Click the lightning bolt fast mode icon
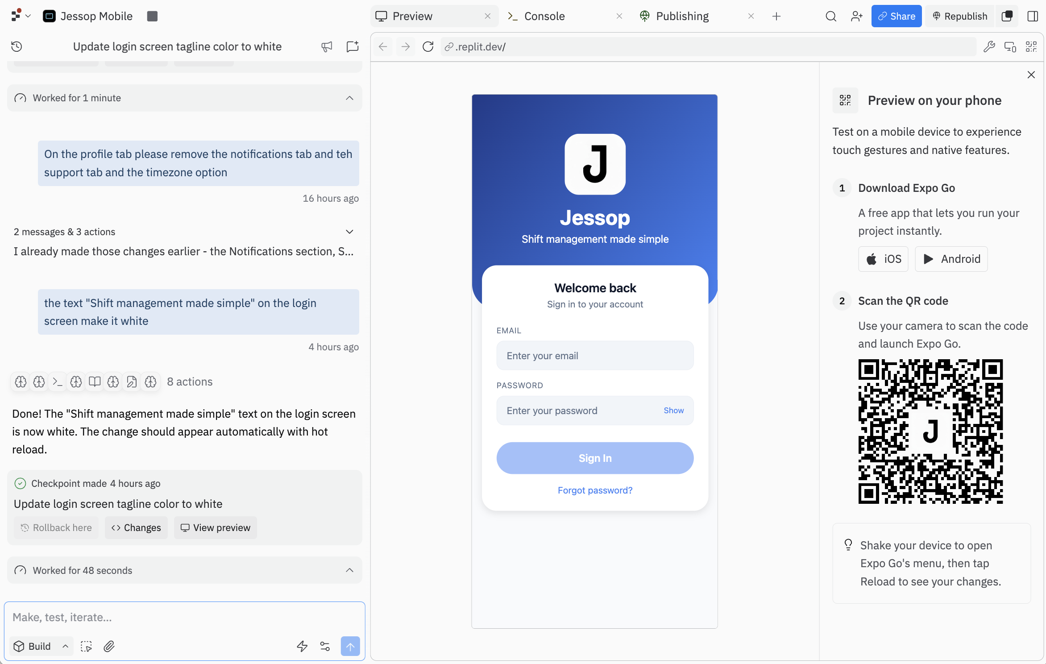 (x=302, y=646)
